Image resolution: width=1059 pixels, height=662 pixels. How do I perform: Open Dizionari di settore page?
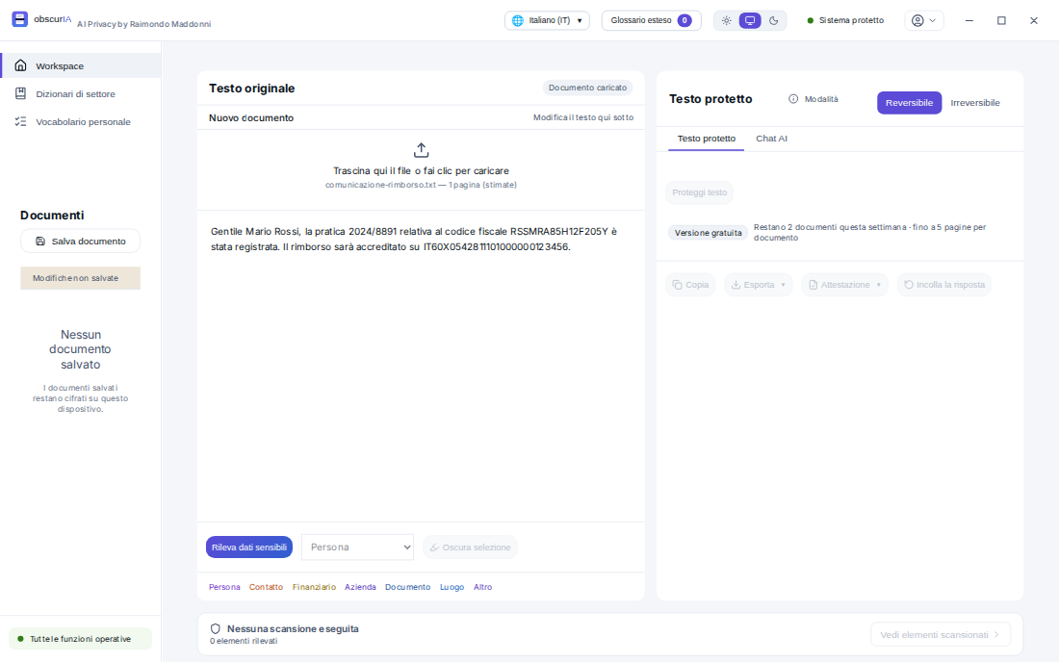[x=80, y=93]
